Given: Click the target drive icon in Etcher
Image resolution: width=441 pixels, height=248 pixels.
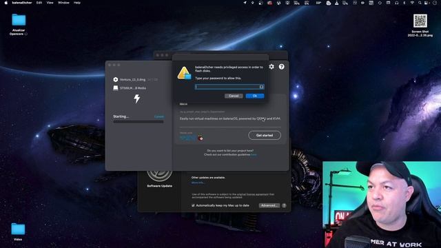Looking at the screenshot, I should click(116, 88).
